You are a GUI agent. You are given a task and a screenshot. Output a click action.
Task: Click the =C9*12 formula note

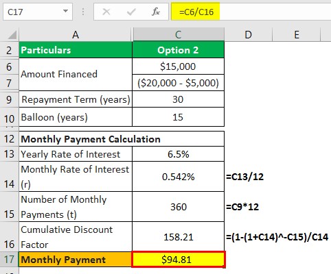(x=242, y=207)
